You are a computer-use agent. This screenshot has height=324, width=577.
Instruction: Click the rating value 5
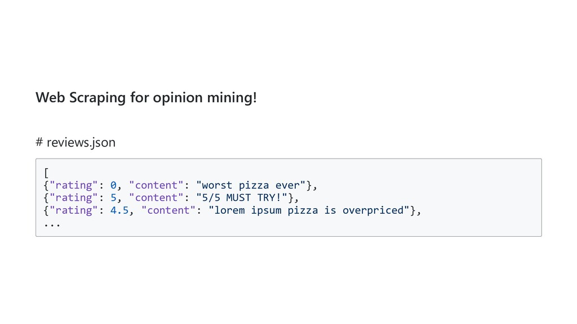(113, 197)
